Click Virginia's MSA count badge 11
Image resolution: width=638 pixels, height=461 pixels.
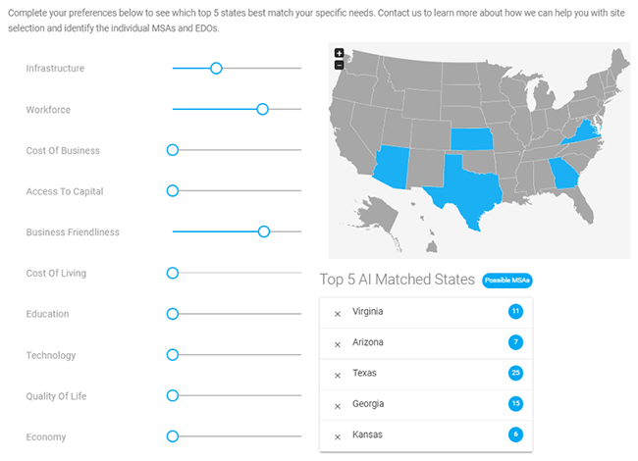[515, 311]
